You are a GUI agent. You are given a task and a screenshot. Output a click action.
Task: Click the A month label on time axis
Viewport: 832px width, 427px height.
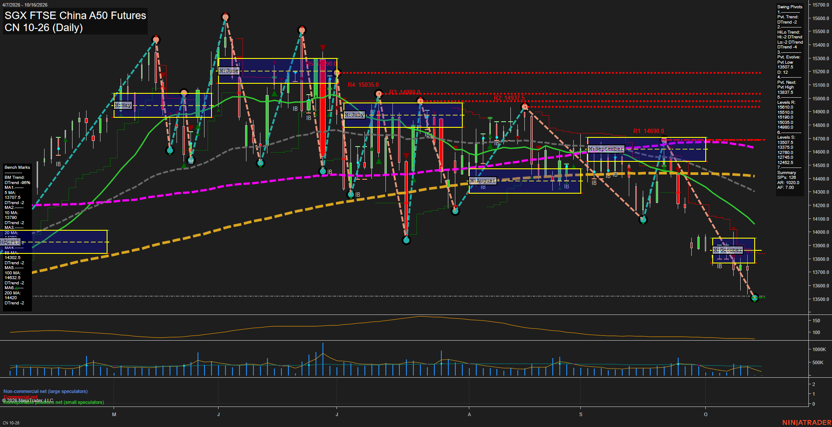(469, 414)
